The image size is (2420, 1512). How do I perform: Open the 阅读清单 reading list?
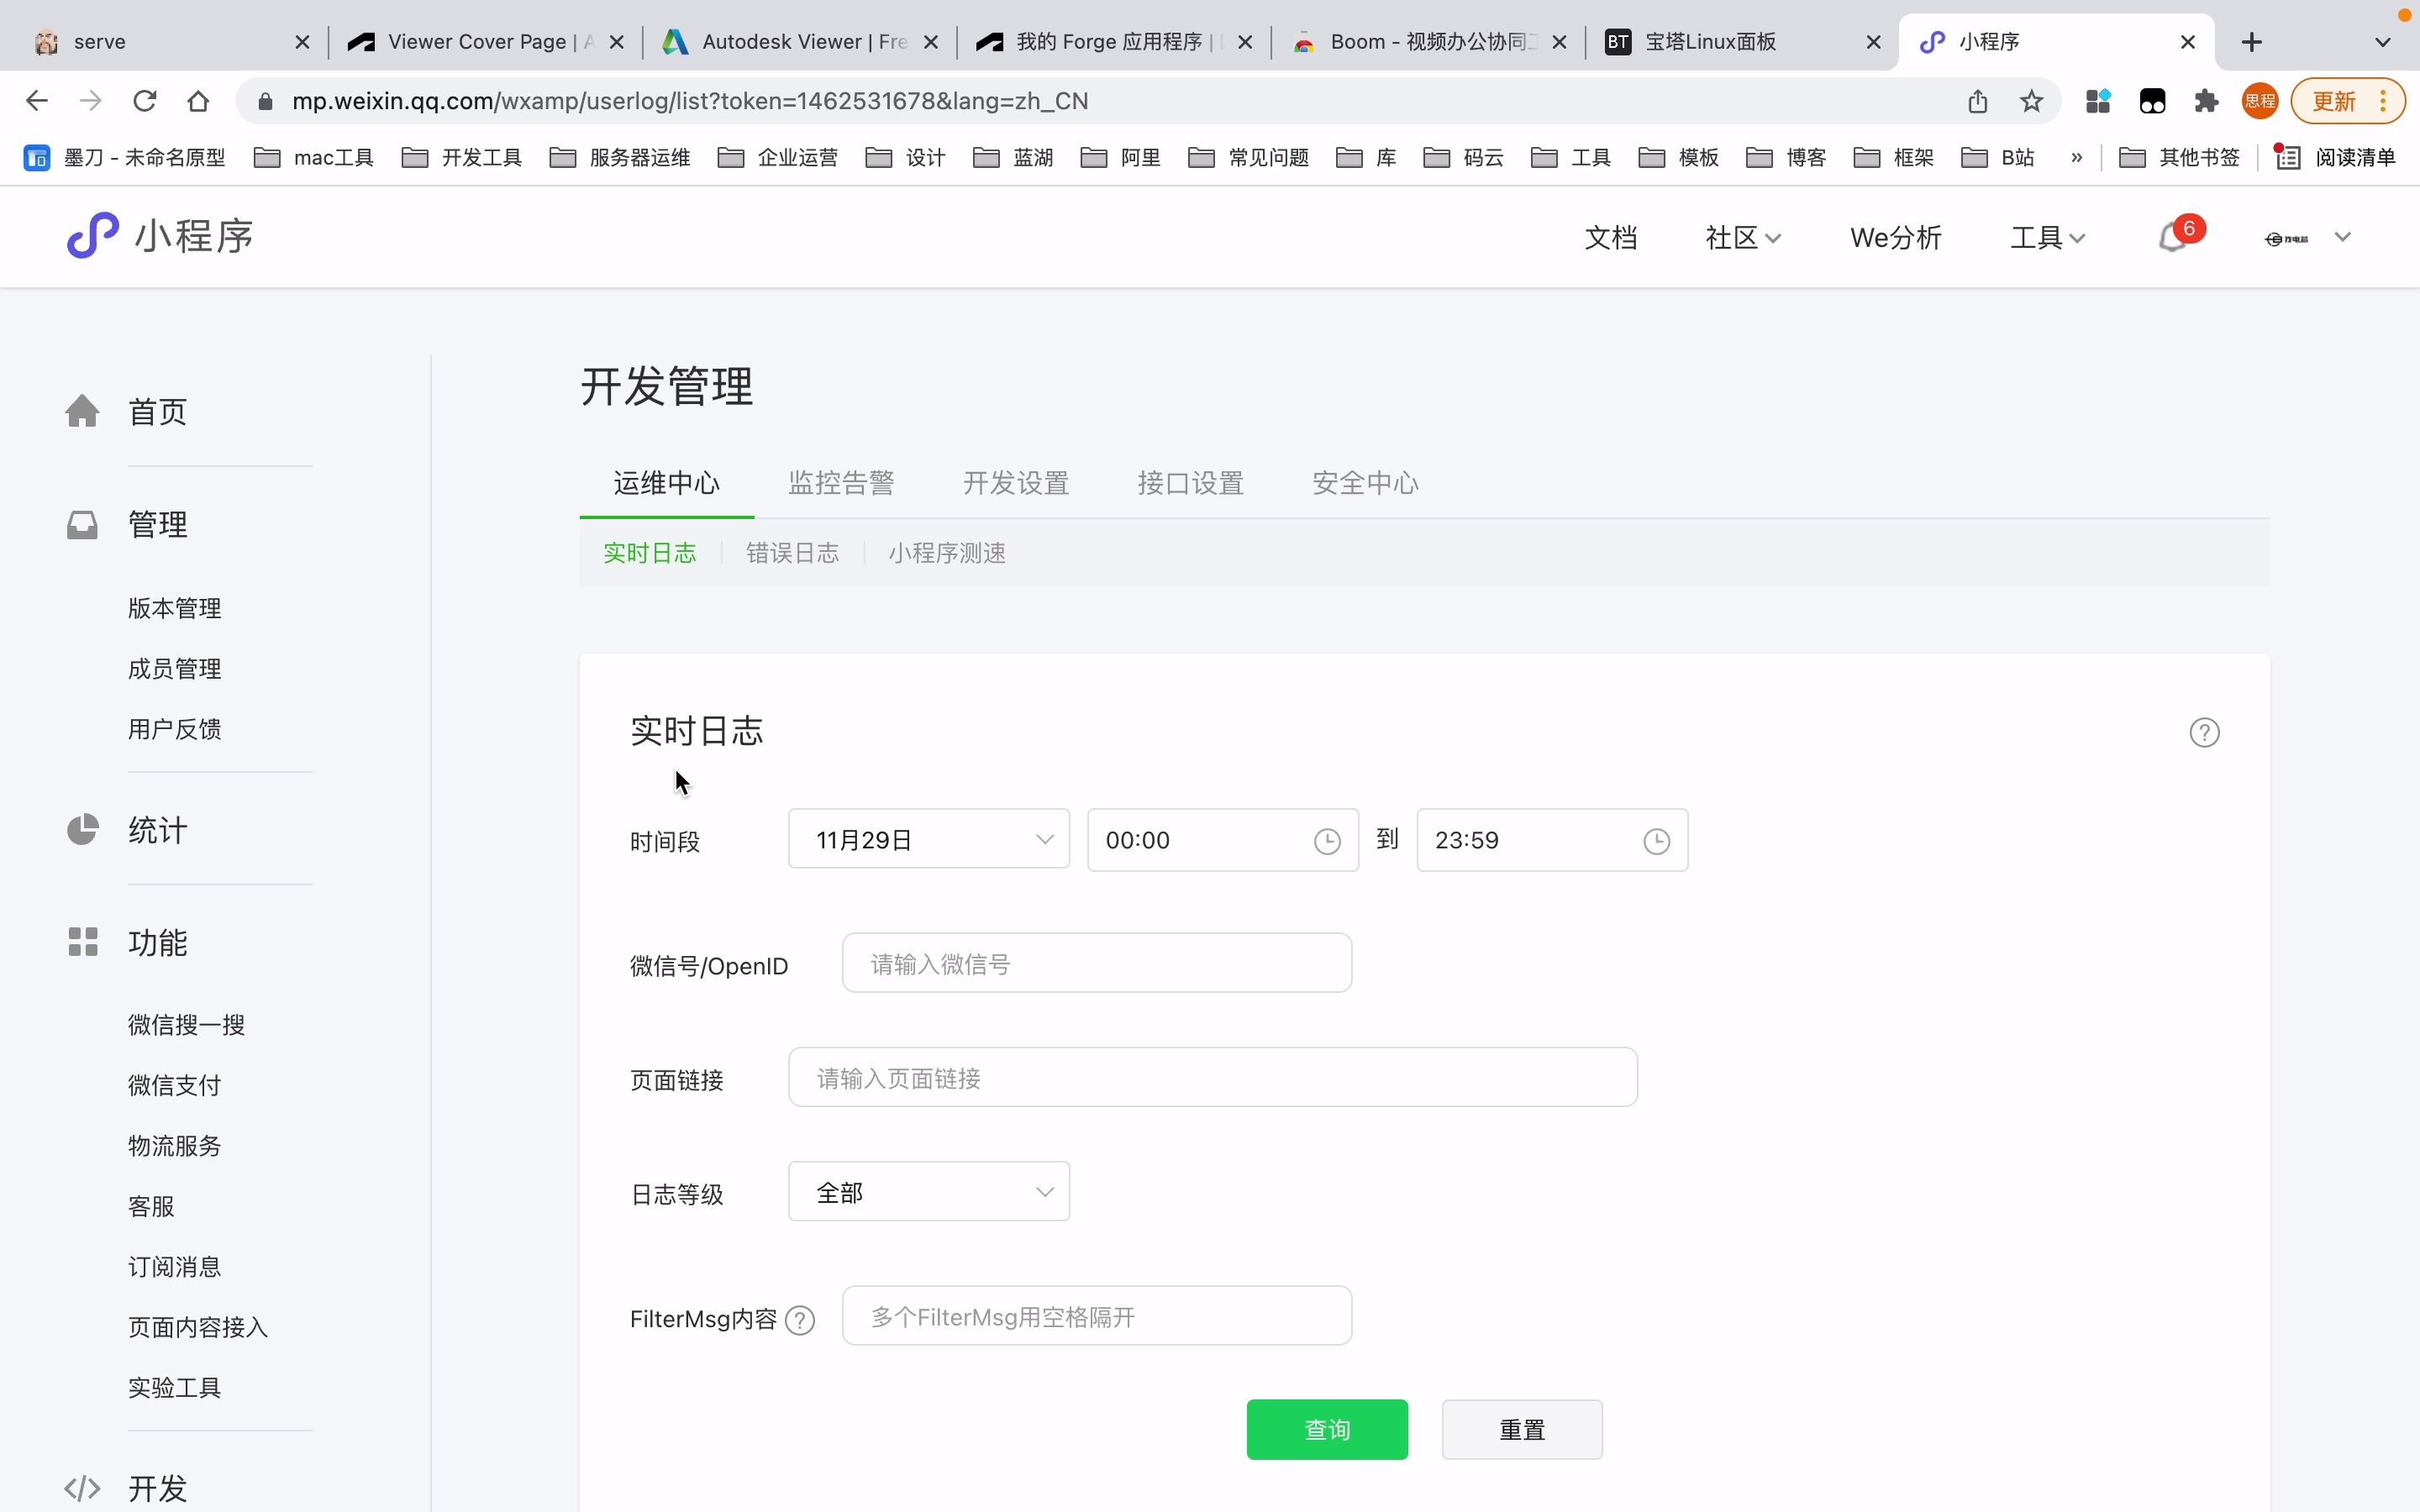pyautogui.click(x=2335, y=158)
